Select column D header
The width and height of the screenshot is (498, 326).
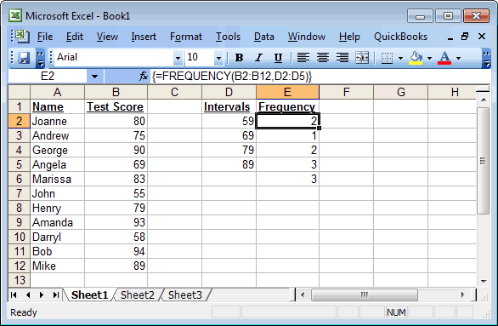coord(229,92)
